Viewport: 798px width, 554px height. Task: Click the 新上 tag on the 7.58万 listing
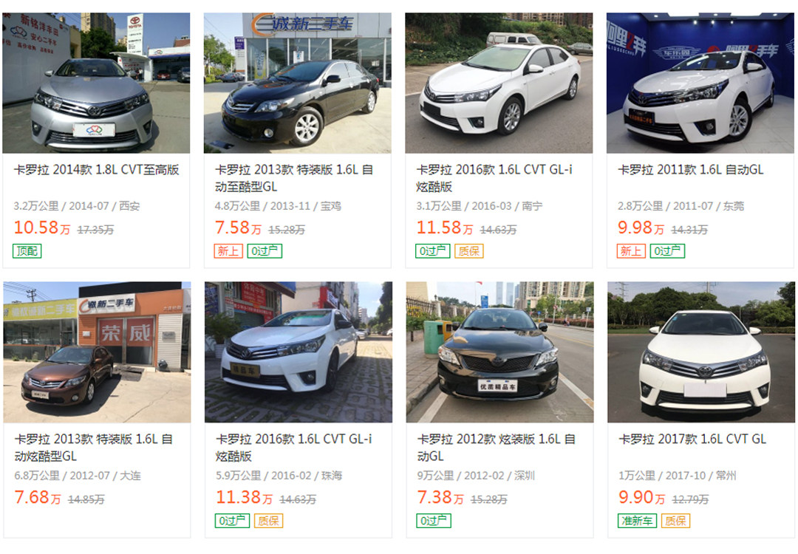point(228,251)
